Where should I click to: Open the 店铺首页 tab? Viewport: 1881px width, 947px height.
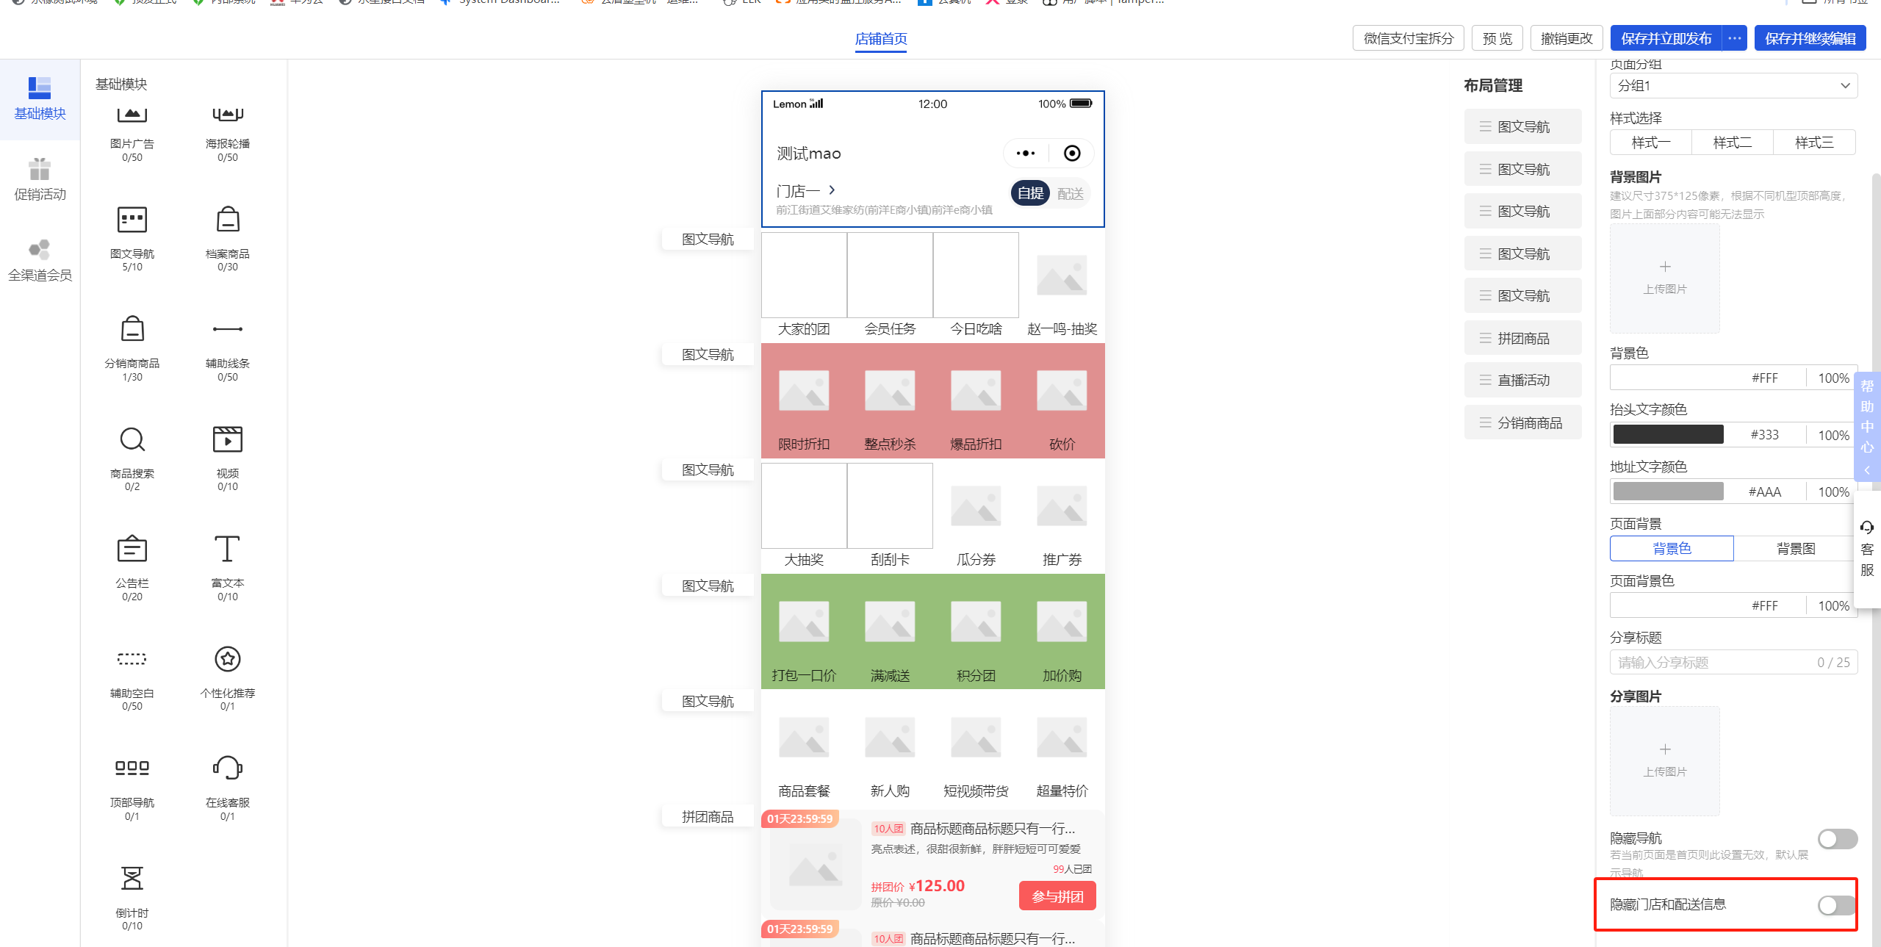pos(881,39)
